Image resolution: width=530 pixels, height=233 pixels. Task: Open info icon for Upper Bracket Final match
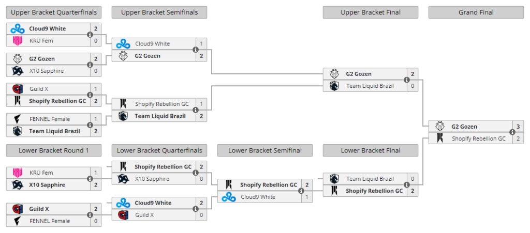pyautogui.click(x=407, y=80)
